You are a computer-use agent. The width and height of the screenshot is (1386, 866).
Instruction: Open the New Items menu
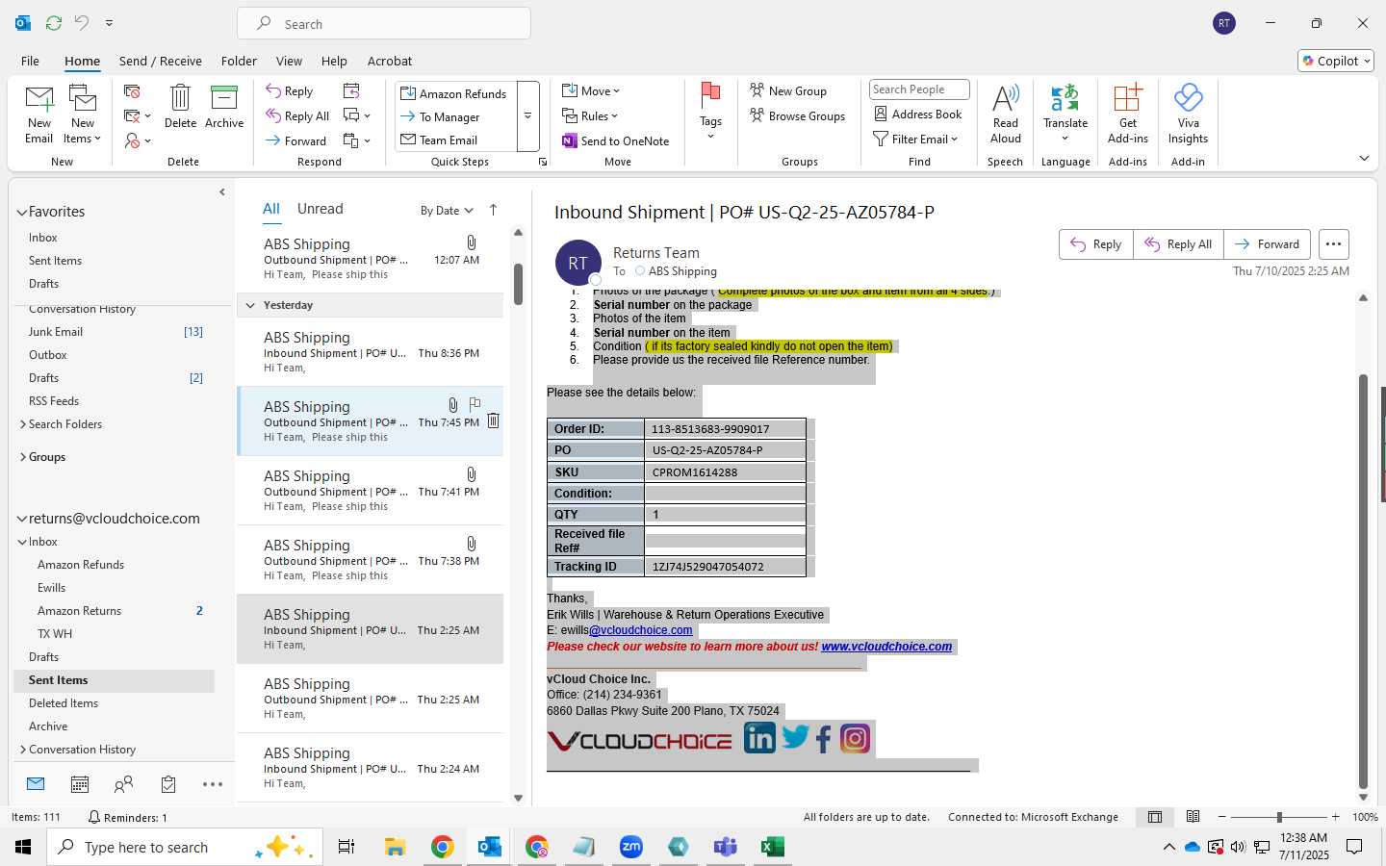point(83,114)
